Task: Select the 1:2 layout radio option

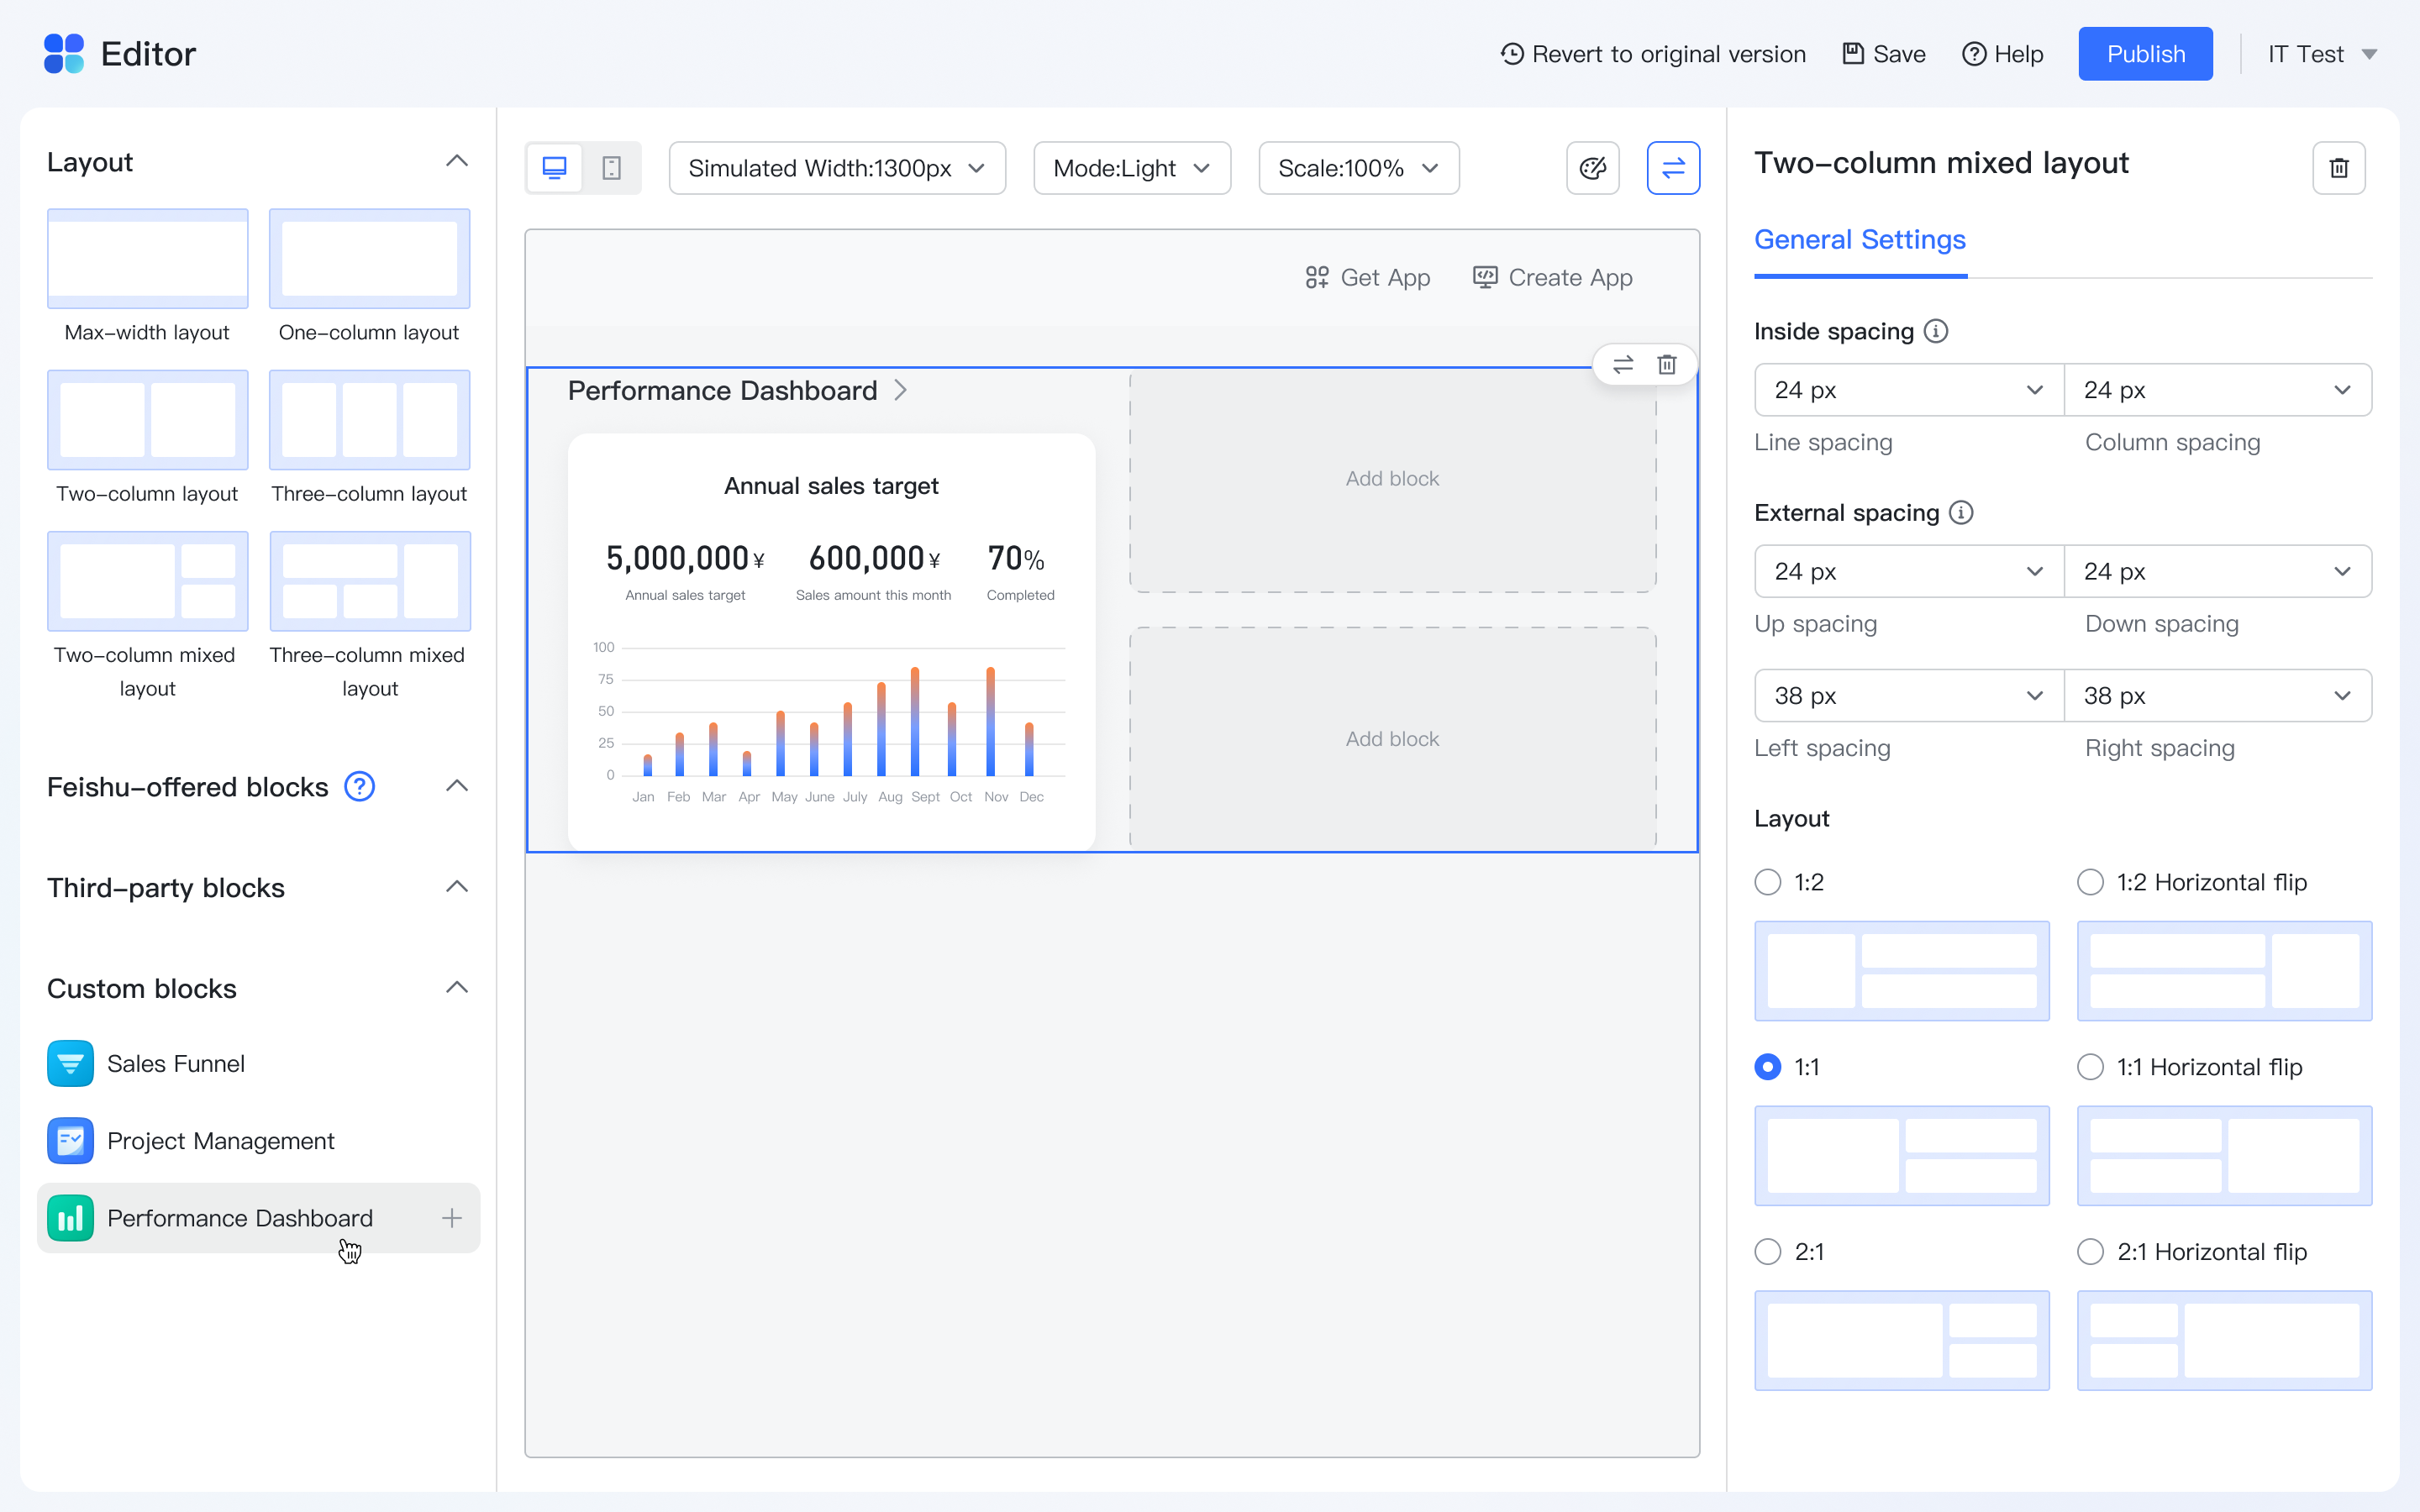Action: point(1768,882)
